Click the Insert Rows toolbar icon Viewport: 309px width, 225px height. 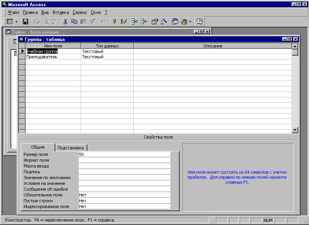click(x=134, y=22)
